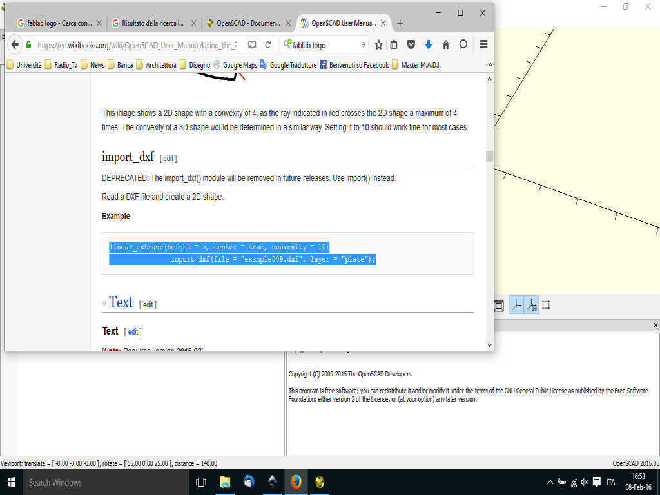660x495 pixels.
Task: Toggle OpenSCAD show axes button
Action: click(x=516, y=305)
